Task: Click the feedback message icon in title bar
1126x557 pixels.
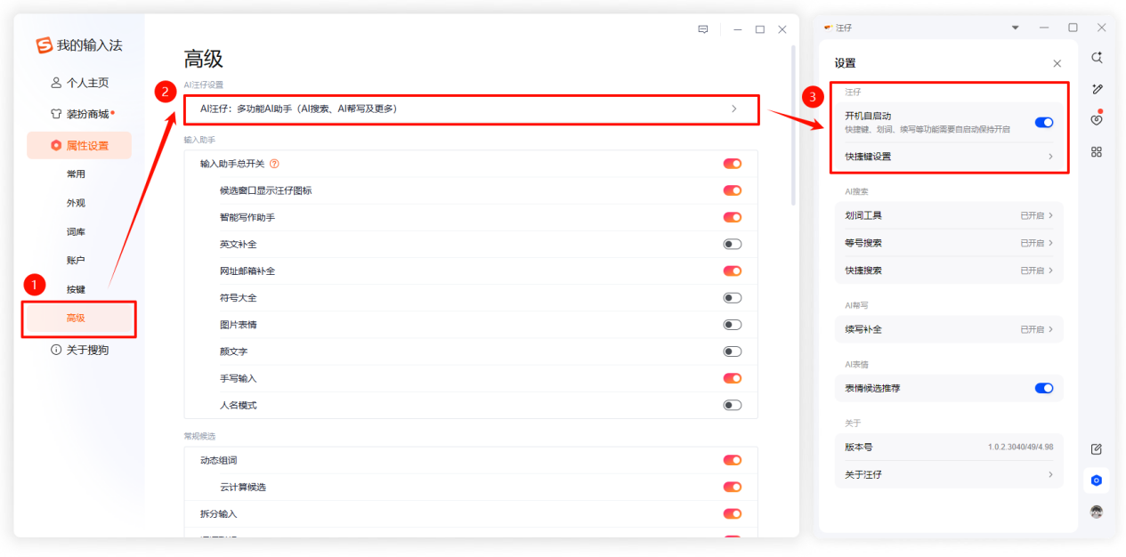Action: (x=703, y=29)
